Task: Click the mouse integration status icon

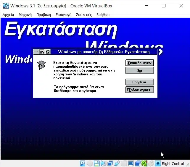Action: click(151, 163)
